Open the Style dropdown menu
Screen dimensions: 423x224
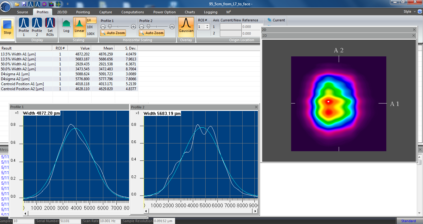[410, 11]
